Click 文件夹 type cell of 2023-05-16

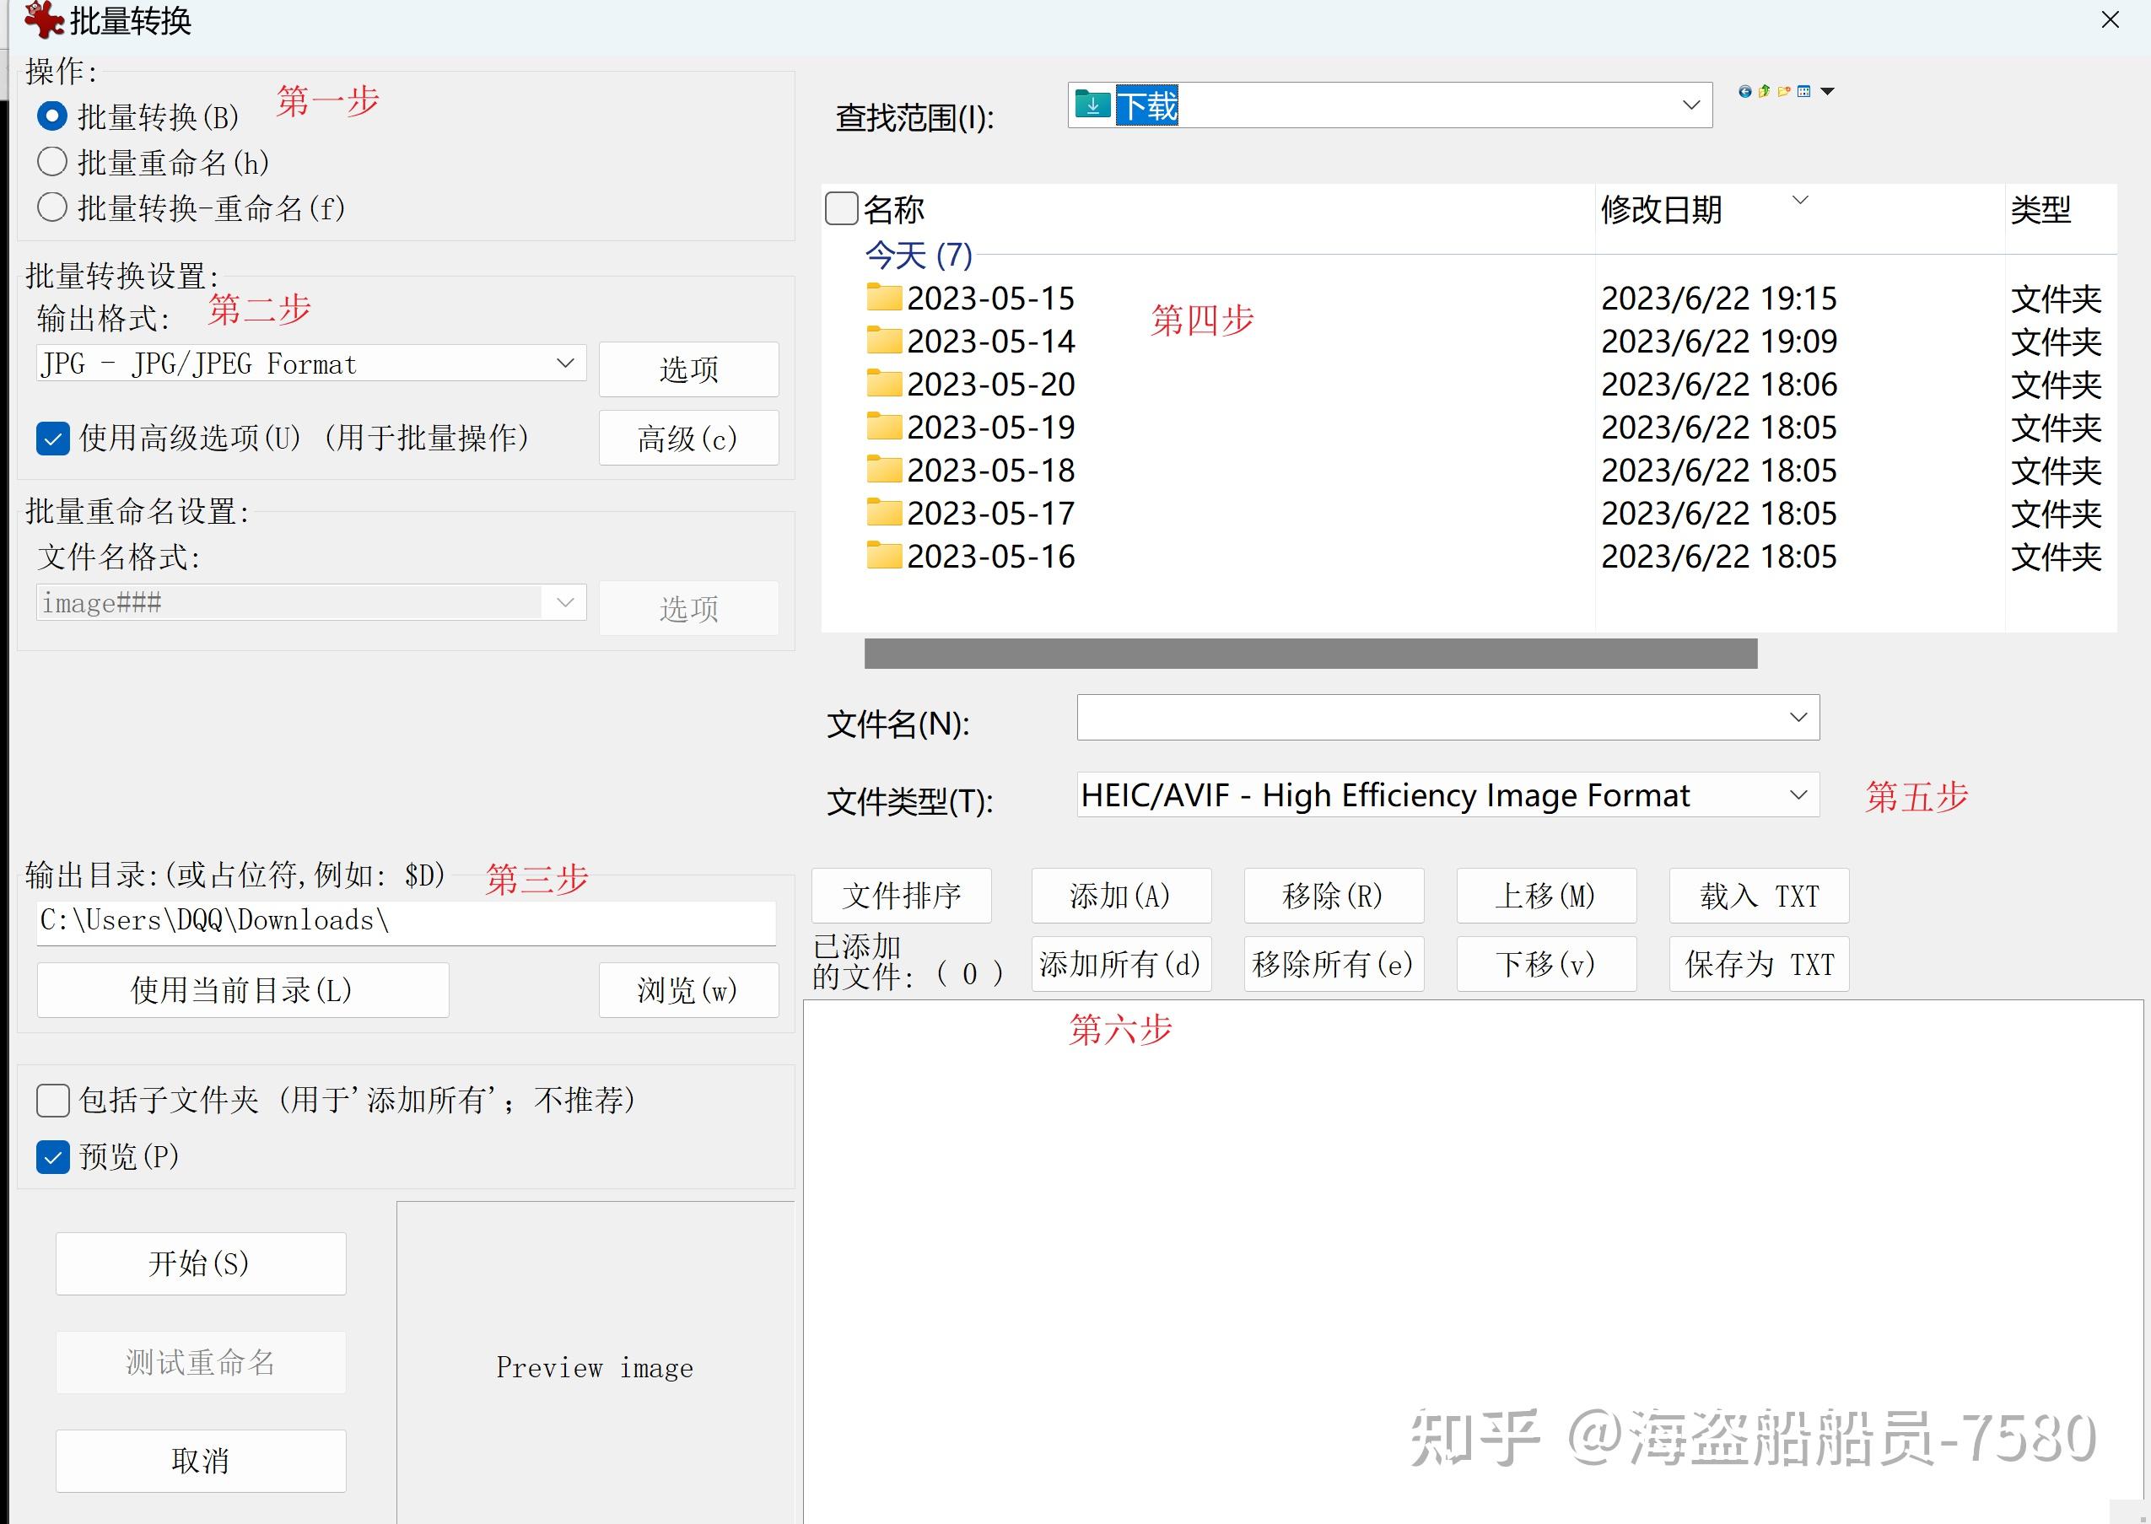2056,557
